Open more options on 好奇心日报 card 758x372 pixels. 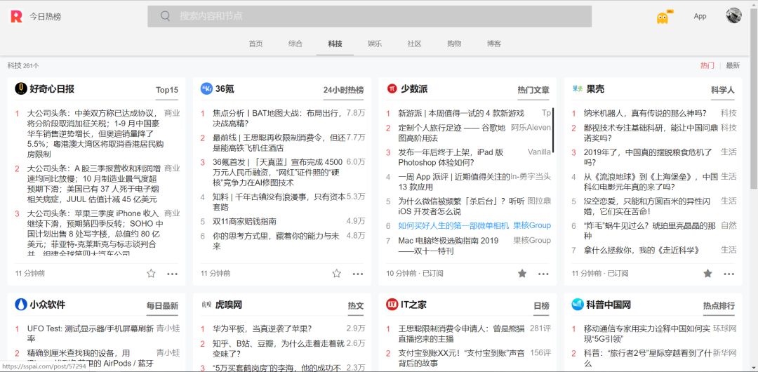coord(173,274)
